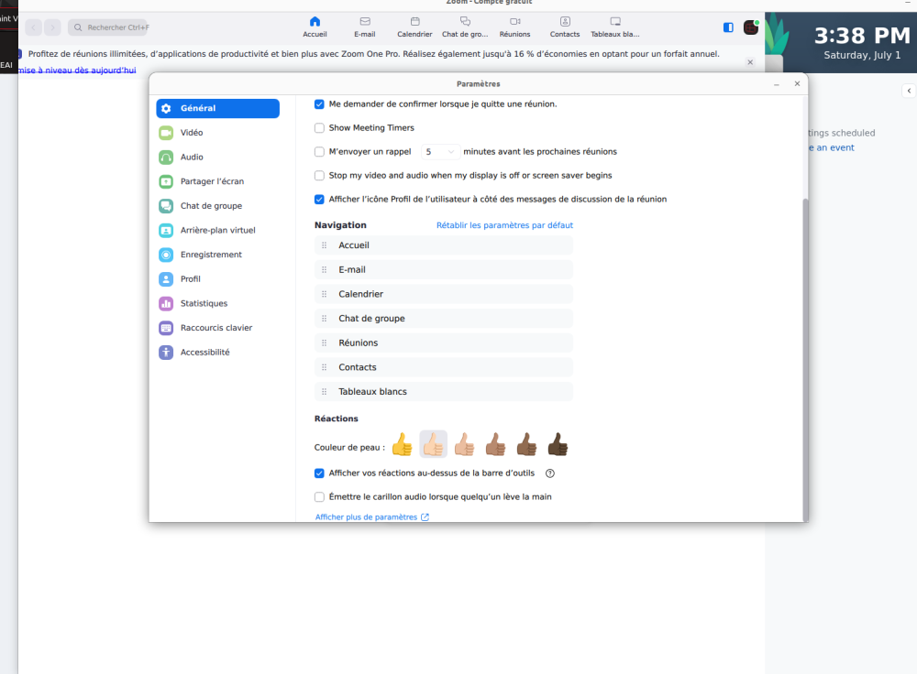
Task: Open the Réunions toolbar icon
Action: click(514, 27)
